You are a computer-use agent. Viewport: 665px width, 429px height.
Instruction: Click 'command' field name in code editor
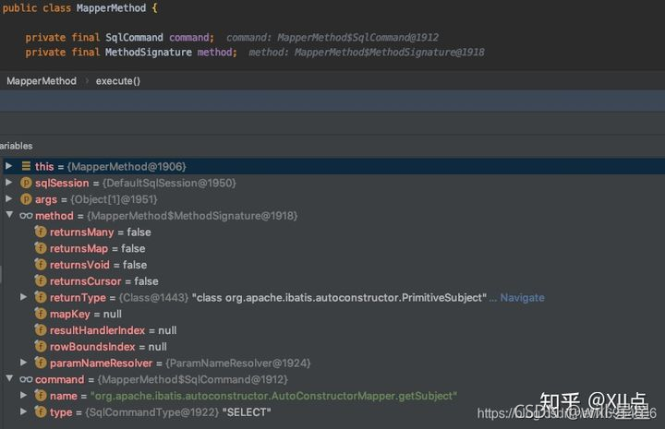(x=189, y=37)
